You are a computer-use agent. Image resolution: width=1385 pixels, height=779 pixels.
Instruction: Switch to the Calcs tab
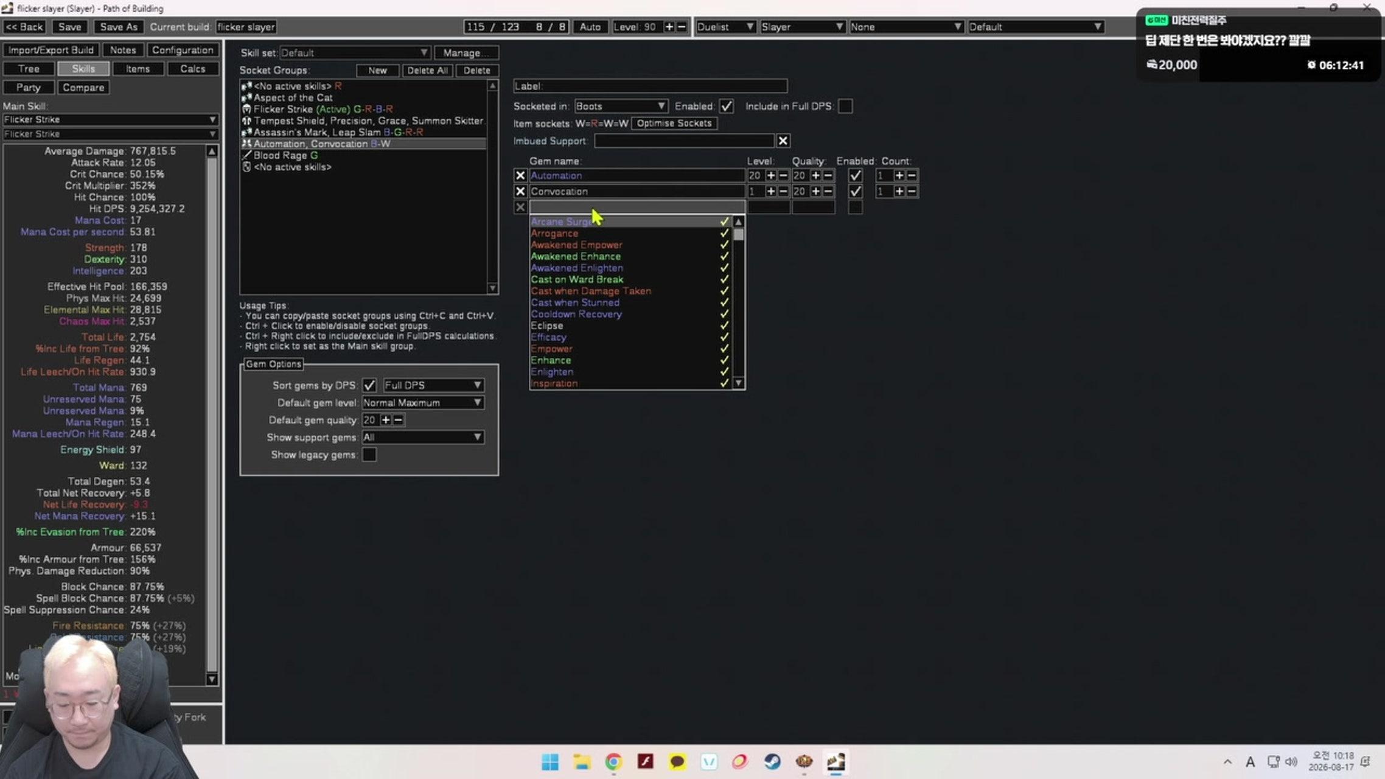pos(193,69)
